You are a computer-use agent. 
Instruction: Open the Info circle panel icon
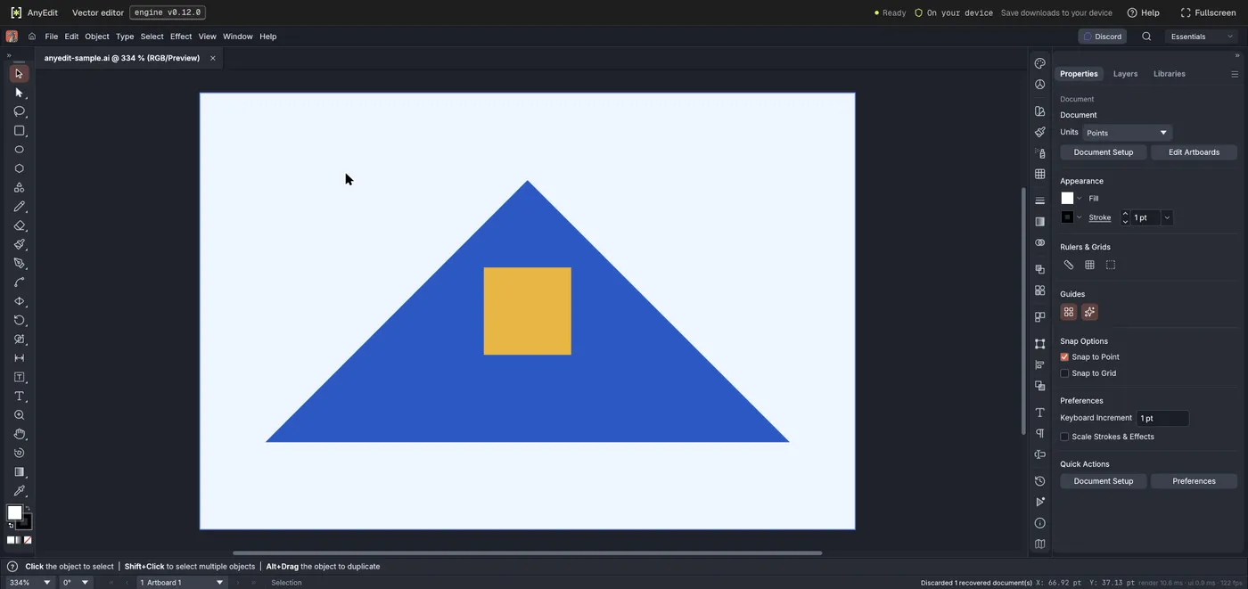coord(1039,523)
